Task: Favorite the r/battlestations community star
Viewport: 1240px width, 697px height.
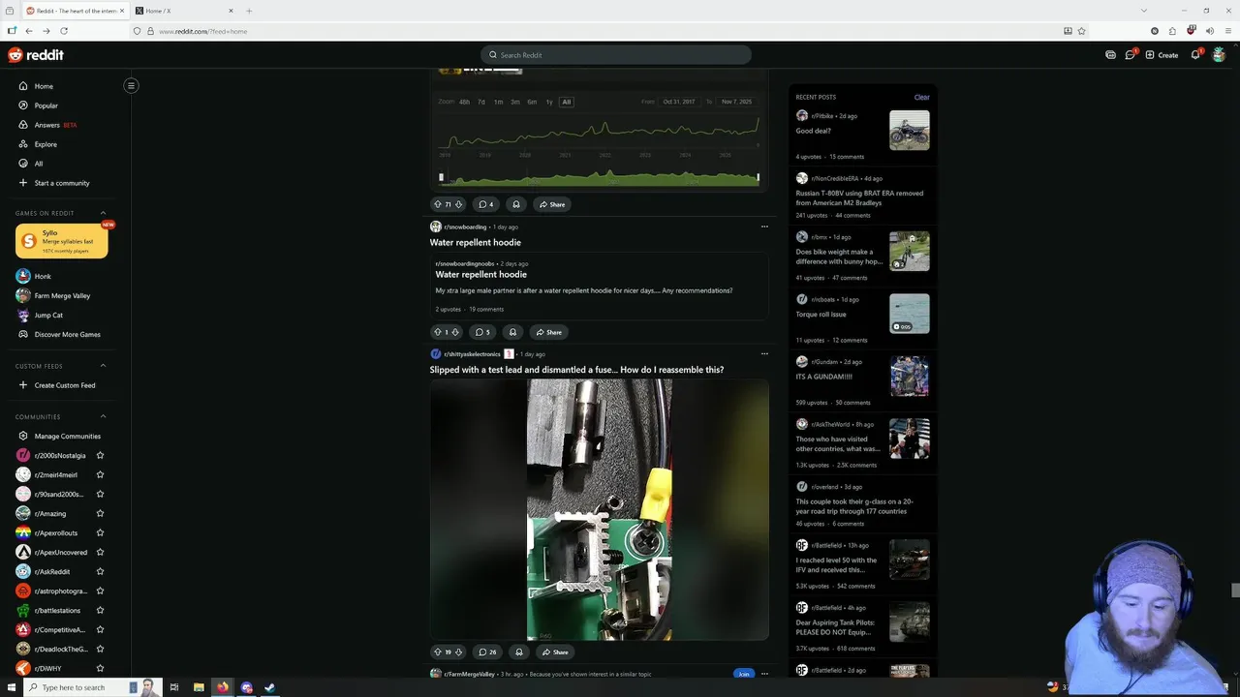Action: coord(100,610)
